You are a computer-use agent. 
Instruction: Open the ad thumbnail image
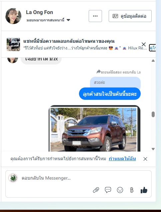tap(13, 44)
